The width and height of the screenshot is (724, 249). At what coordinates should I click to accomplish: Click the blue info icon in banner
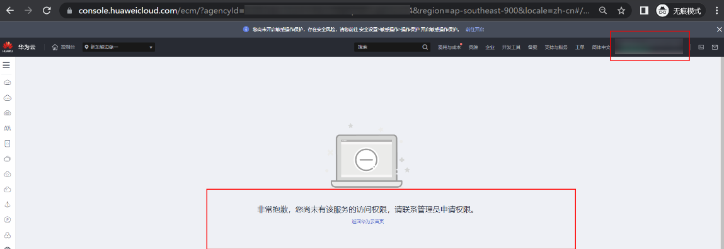(246, 30)
